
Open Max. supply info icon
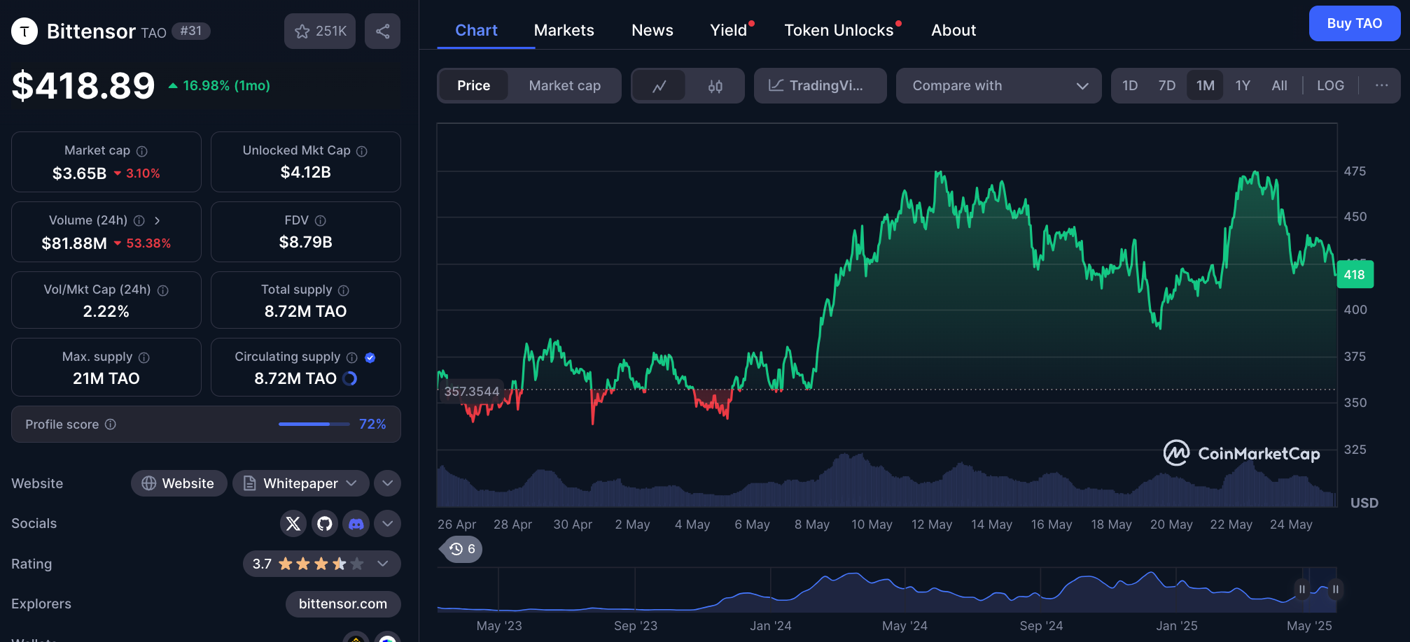(144, 357)
